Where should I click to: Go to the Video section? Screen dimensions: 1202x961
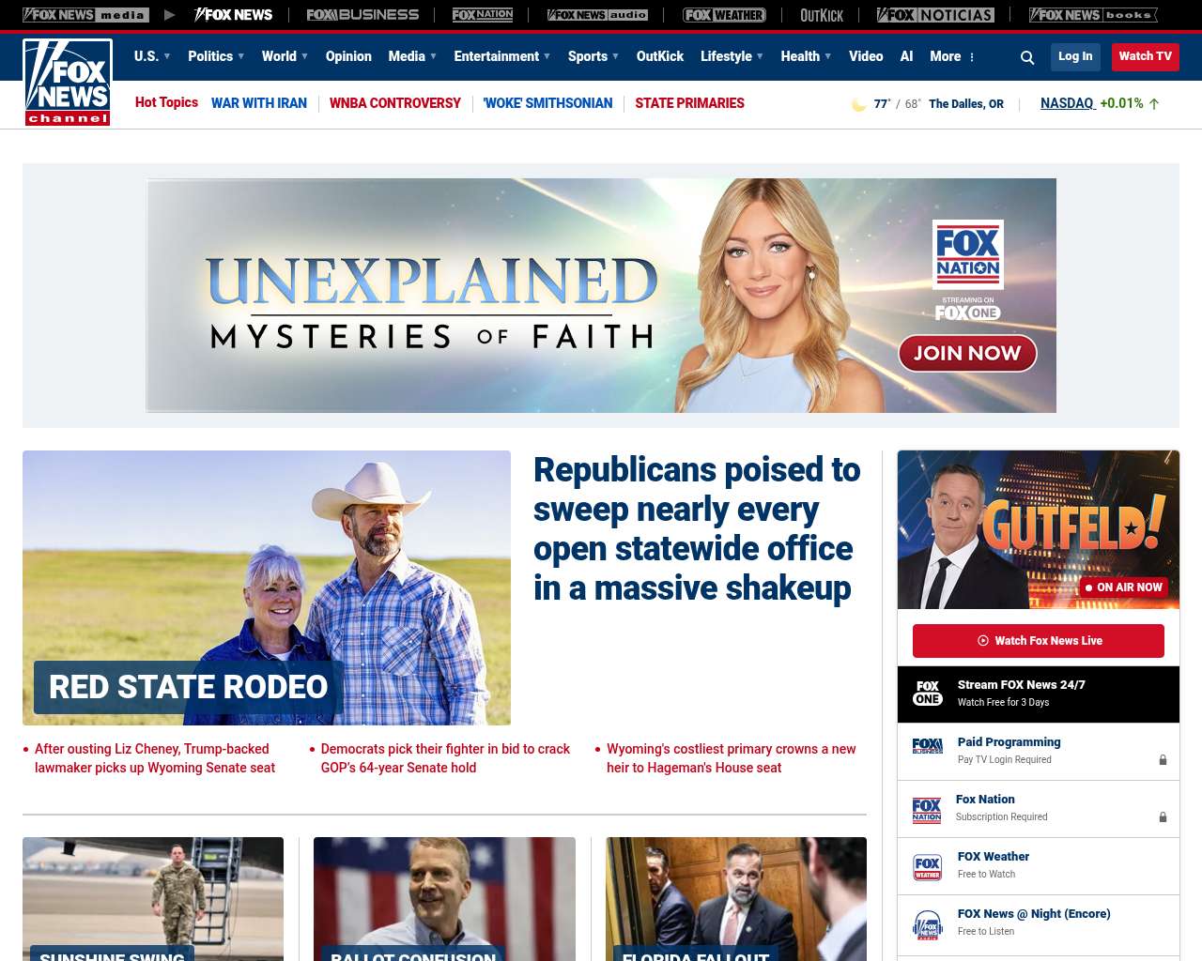pos(866,56)
